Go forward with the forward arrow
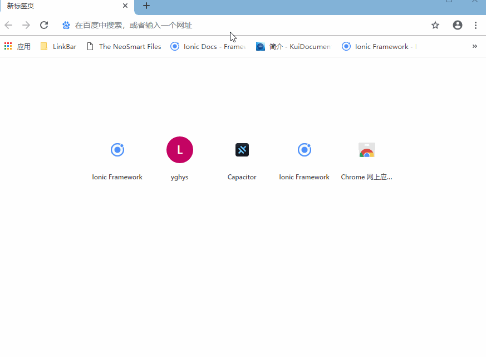Viewport: 486px width, 357px height. click(26, 25)
